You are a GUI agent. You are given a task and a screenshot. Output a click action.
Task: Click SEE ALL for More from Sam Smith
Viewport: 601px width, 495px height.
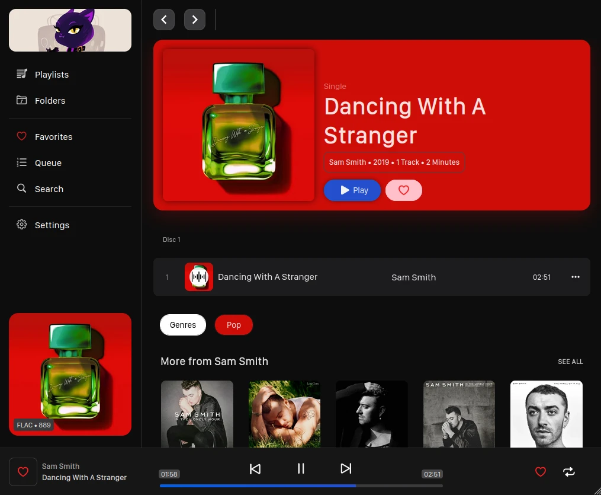(570, 362)
